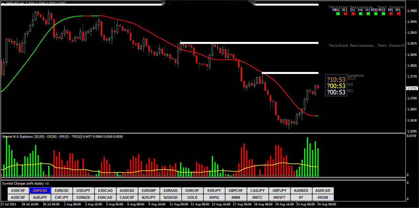Click the red W1 timeframe indicator square

coord(344,14)
